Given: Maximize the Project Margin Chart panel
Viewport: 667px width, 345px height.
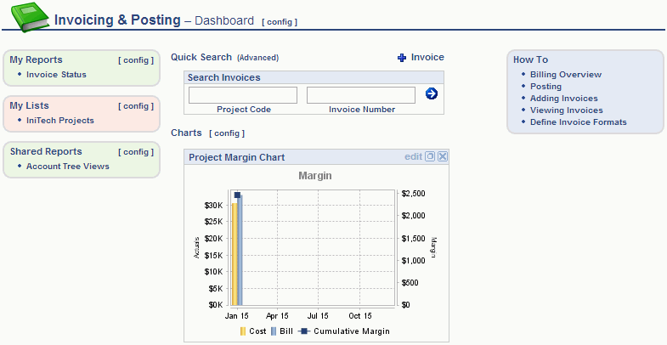Looking at the screenshot, I should coord(430,156).
